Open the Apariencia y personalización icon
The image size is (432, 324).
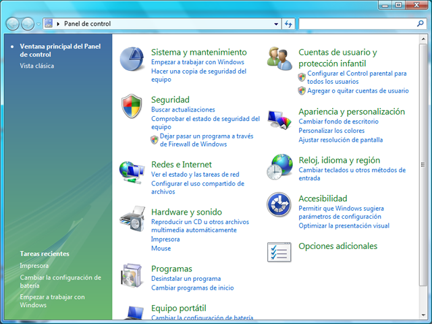pos(279,119)
